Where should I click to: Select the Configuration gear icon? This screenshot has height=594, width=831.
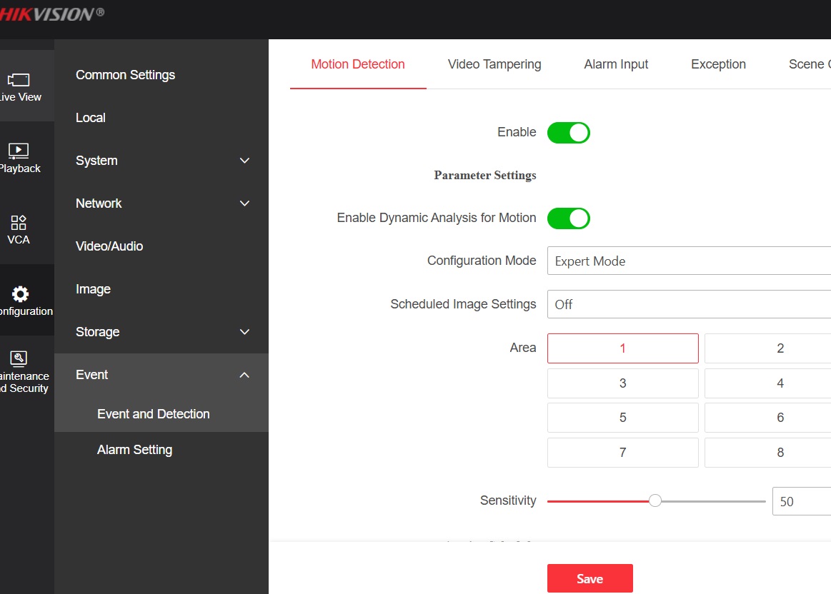click(x=20, y=293)
